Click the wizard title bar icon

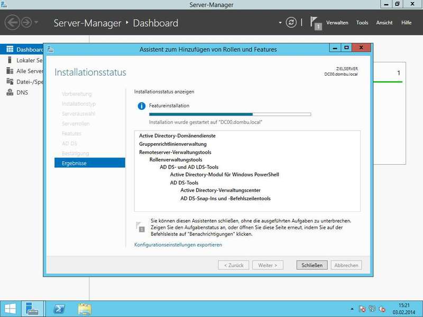50,49
